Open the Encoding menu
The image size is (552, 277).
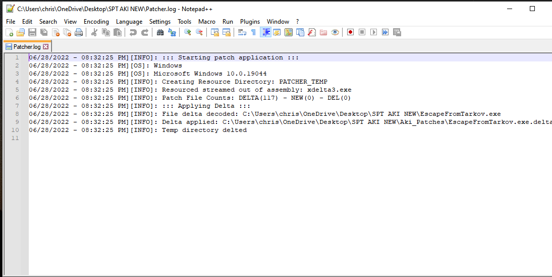point(96,22)
